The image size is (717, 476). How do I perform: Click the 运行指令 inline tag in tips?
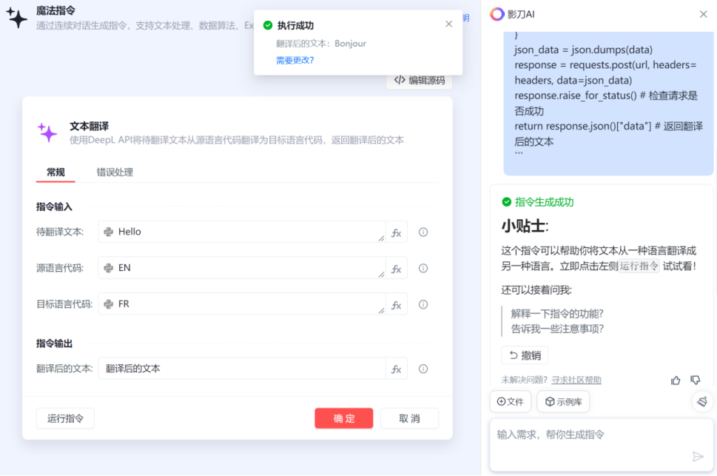(x=639, y=266)
